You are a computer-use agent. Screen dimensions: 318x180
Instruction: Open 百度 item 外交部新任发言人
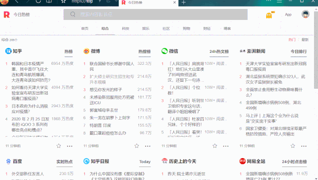pos(27,174)
